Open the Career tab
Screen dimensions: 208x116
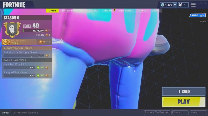pyautogui.click(x=142, y=11)
